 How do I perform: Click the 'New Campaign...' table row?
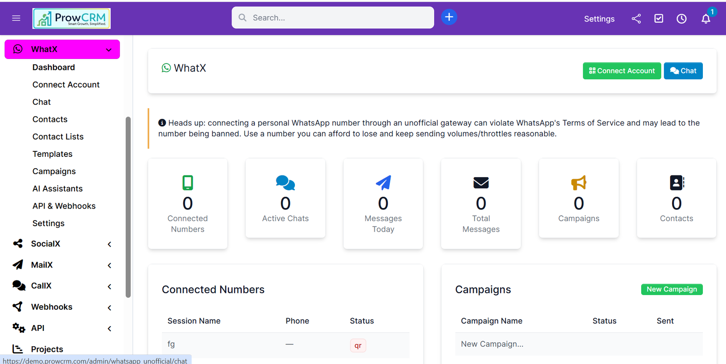[579, 344]
